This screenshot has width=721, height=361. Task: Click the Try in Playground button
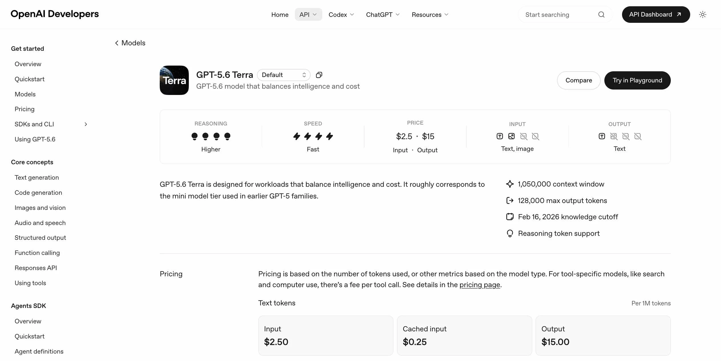pos(637,80)
